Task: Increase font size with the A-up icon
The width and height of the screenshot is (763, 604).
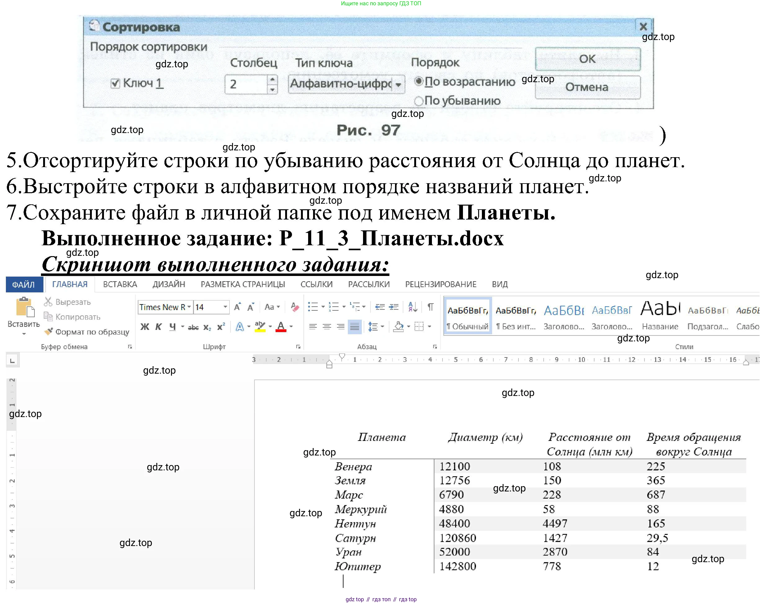Action: coord(238,307)
